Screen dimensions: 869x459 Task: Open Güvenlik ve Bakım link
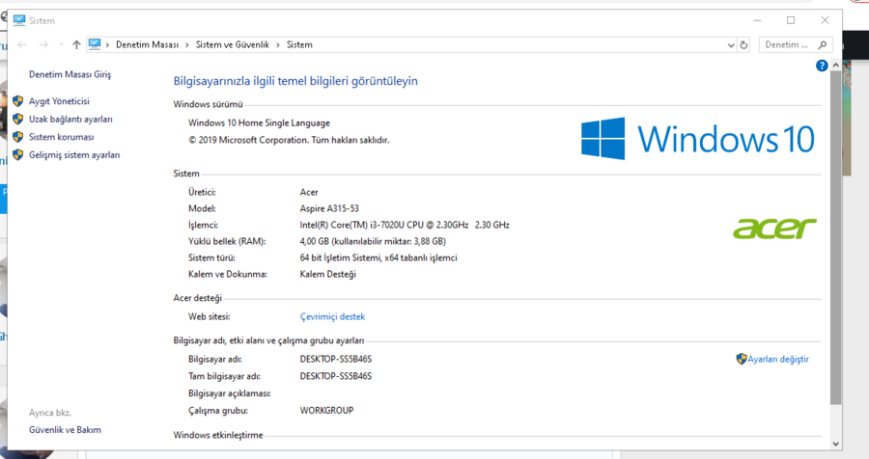point(65,430)
